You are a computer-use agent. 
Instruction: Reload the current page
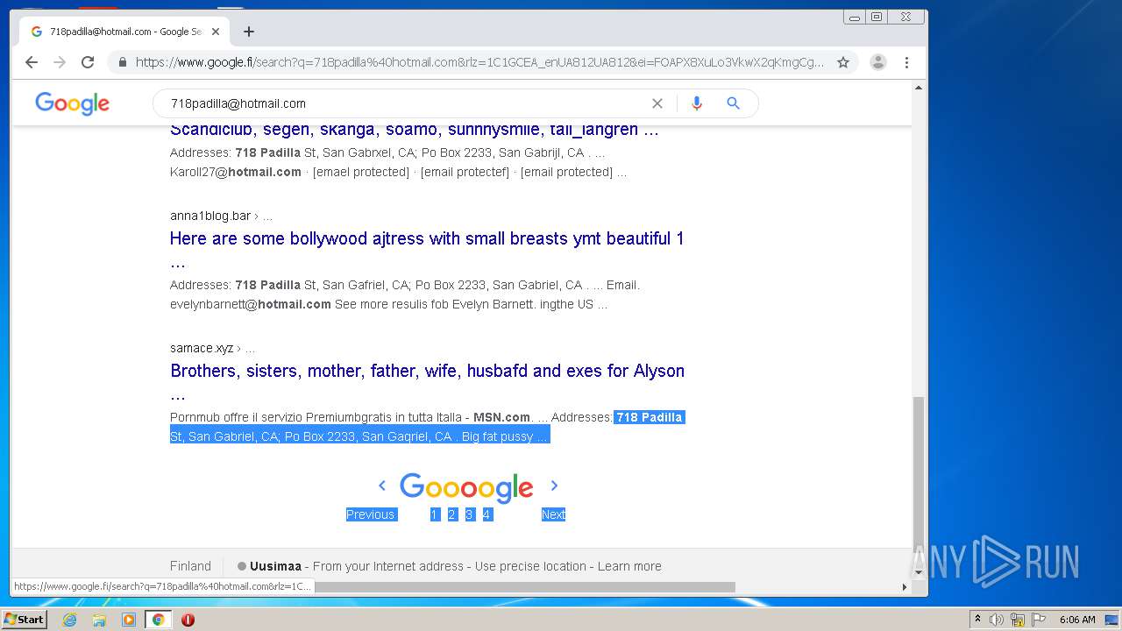click(x=88, y=62)
